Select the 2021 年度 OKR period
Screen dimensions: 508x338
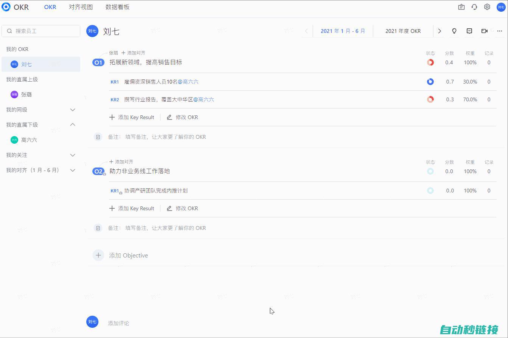click(x=403, y=31)
